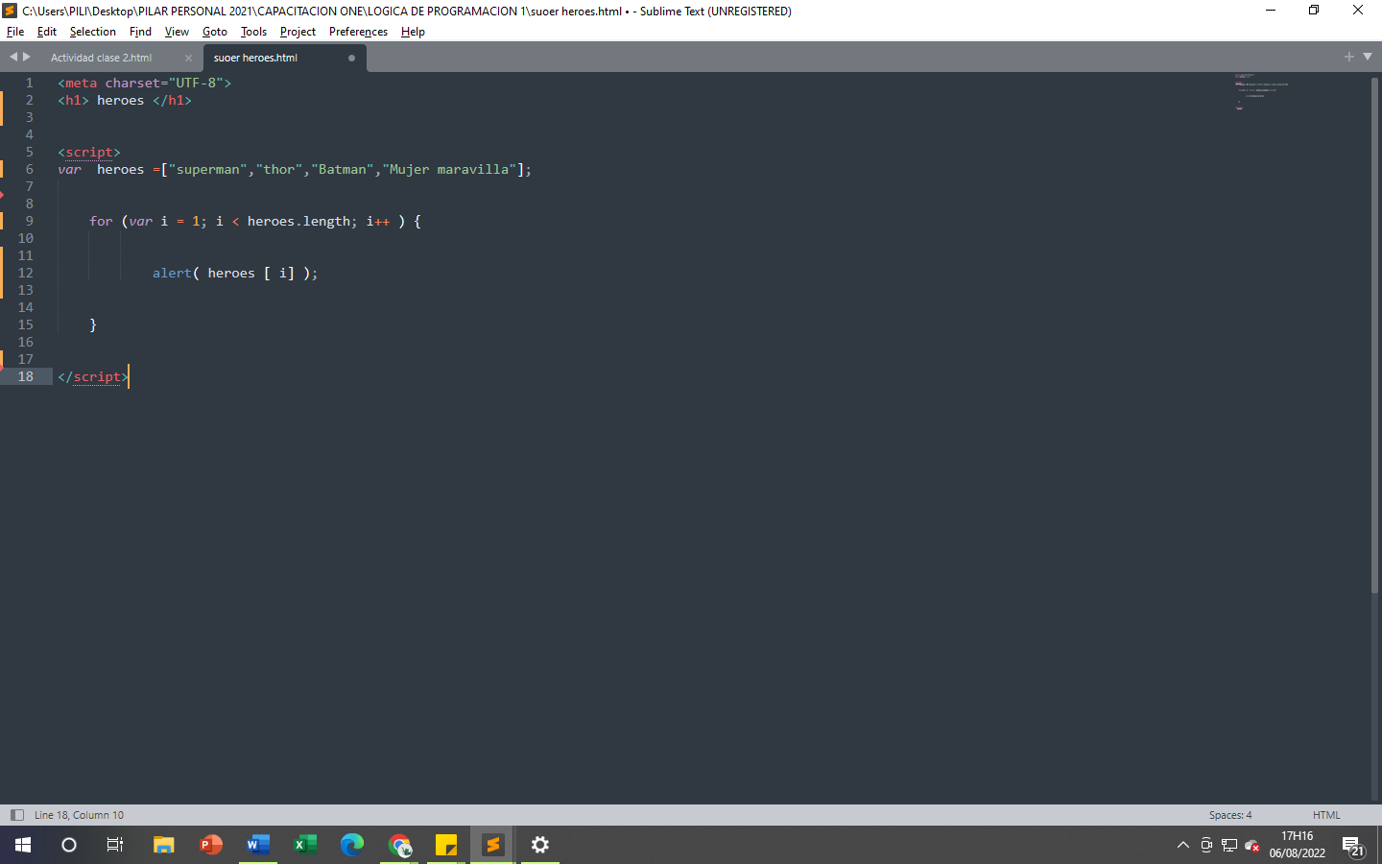Open Google Chrome from the taskbar
The image size is (1382, 864).
[x=399, y=845]
